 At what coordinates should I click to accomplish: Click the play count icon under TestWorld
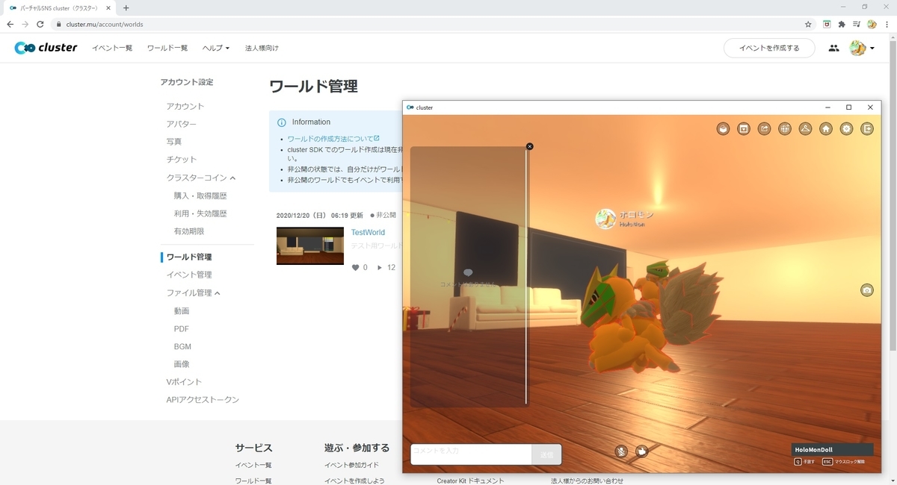380,267
